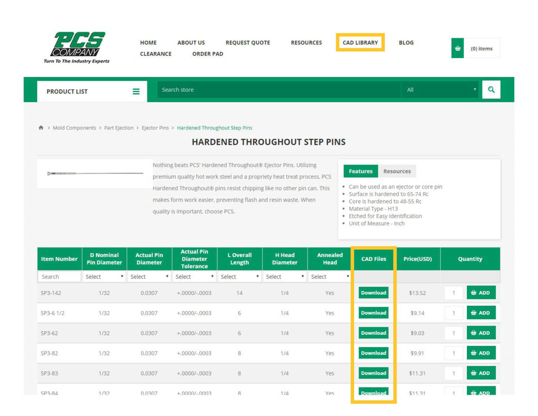Go to the Request Quote page
538x416 pixels.
[x=247, y=43]
